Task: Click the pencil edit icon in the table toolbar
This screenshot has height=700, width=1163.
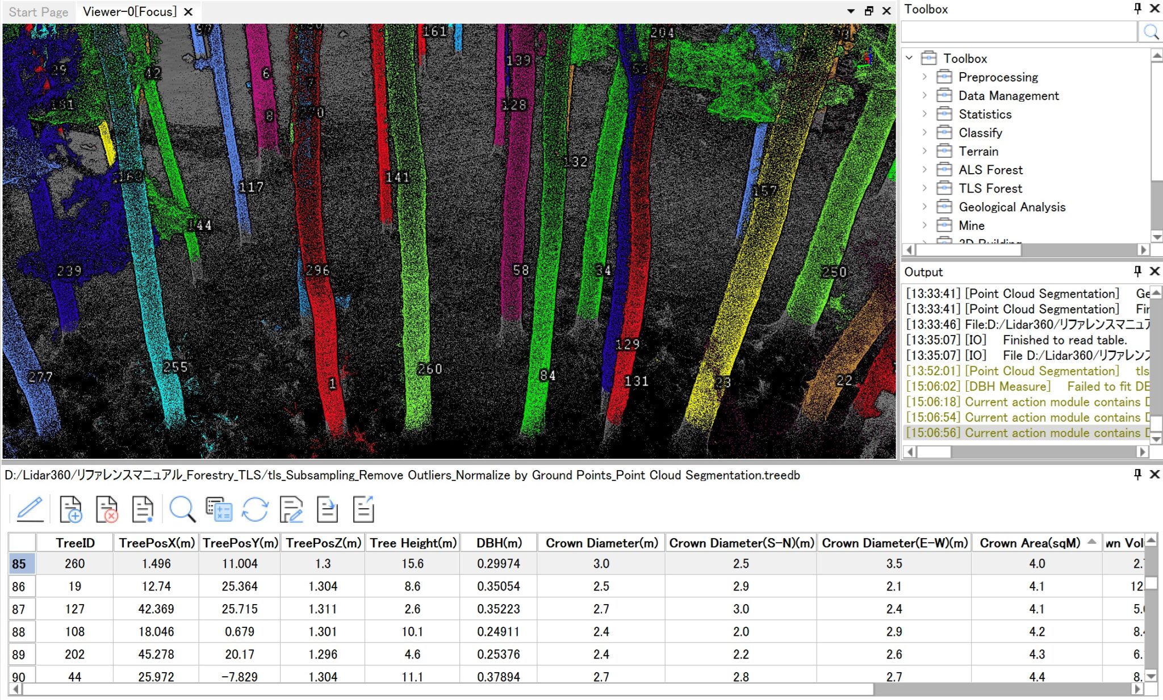Action: (30, 509)
